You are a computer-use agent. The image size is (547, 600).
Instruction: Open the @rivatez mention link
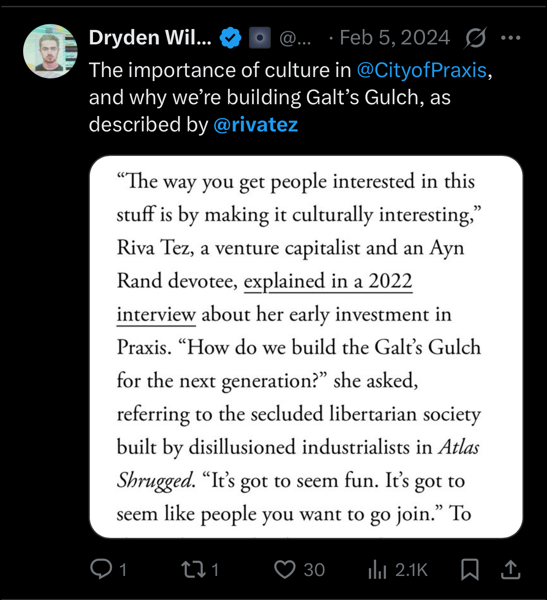click(x=256, y=125)
